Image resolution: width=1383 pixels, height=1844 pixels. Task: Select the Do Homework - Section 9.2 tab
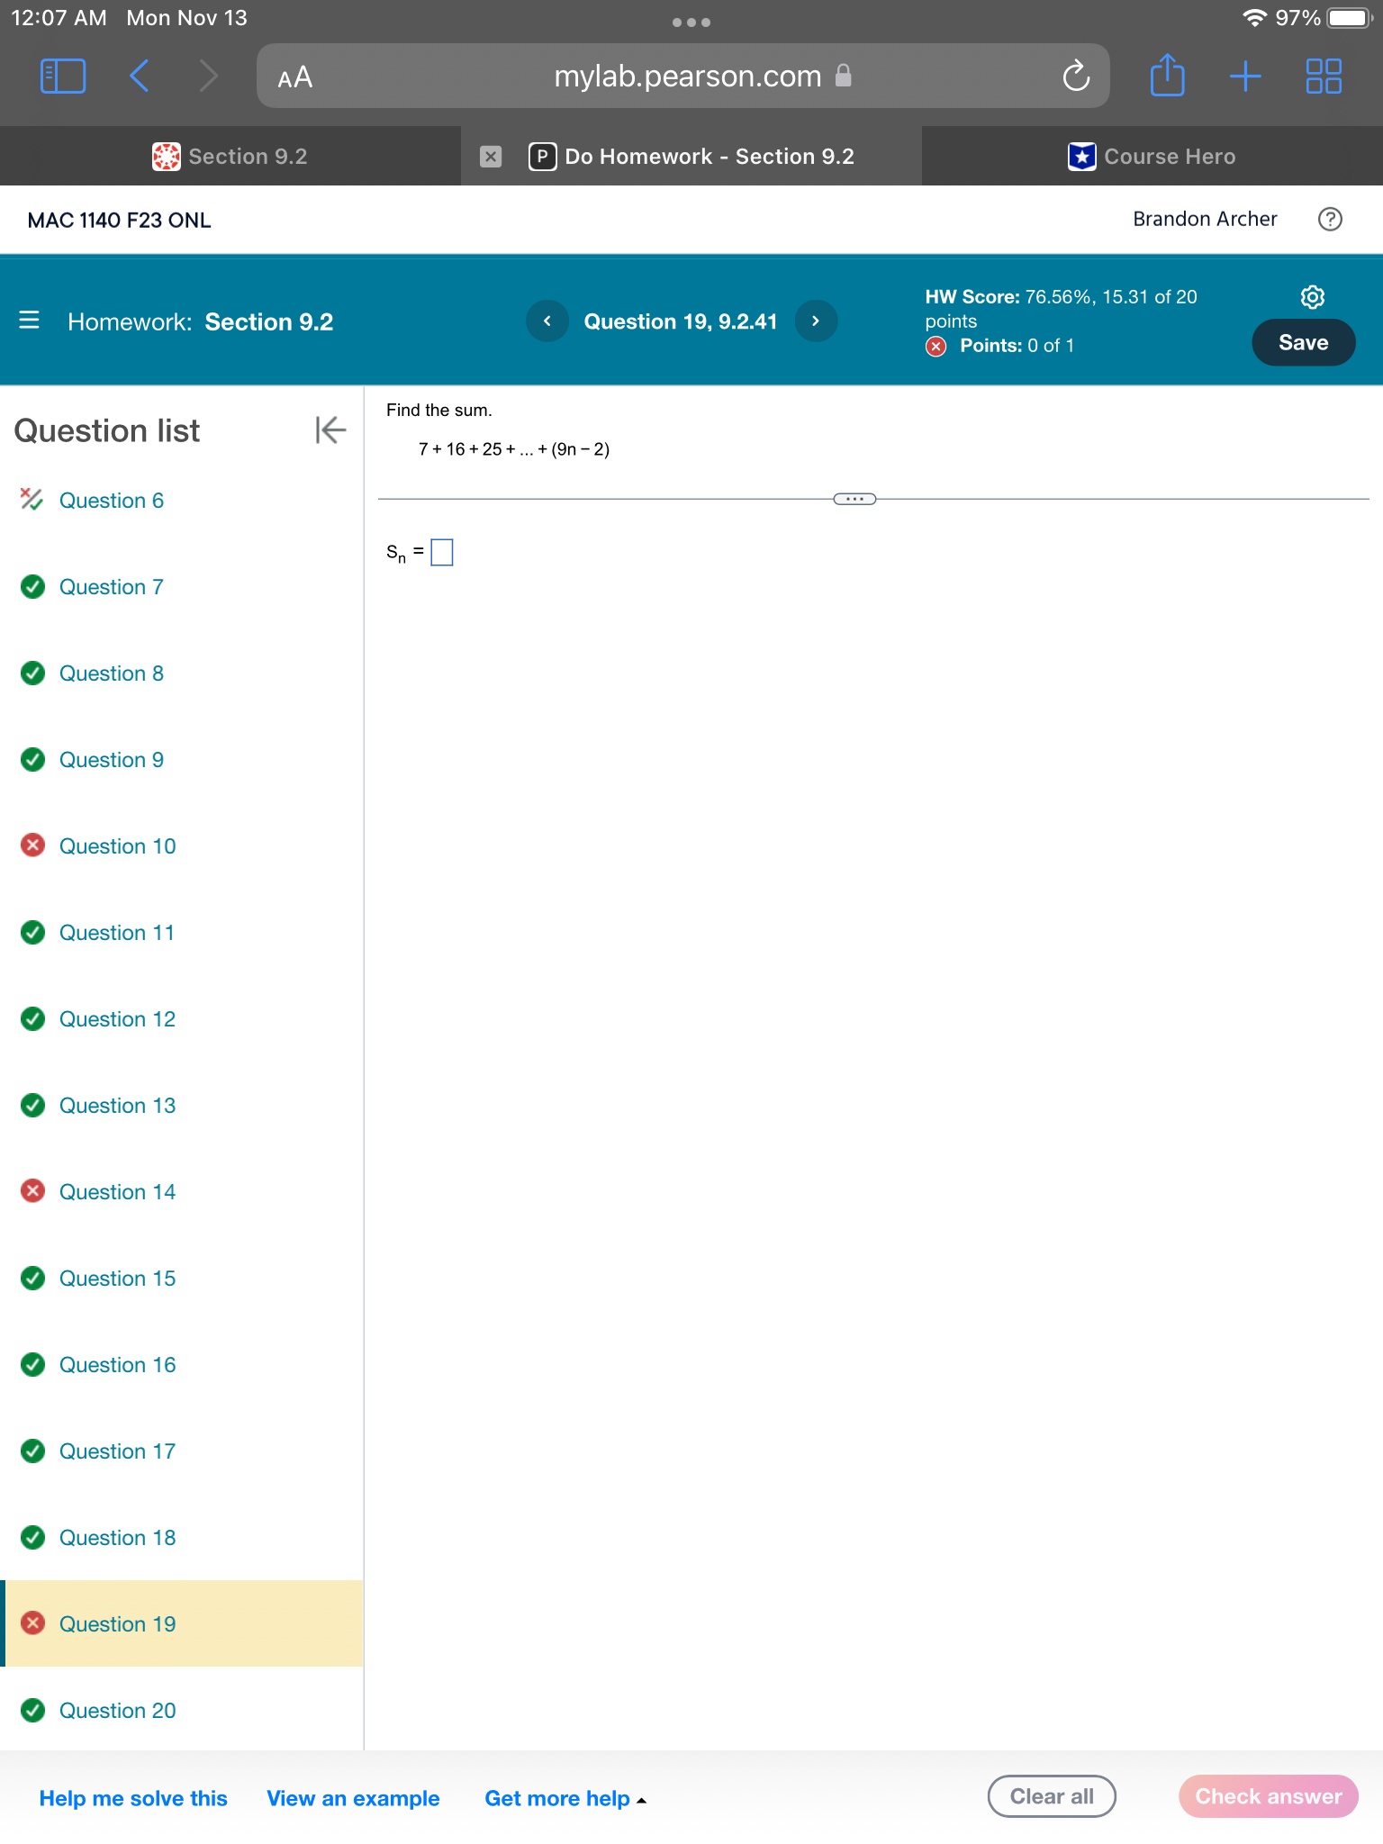[691, 157]
